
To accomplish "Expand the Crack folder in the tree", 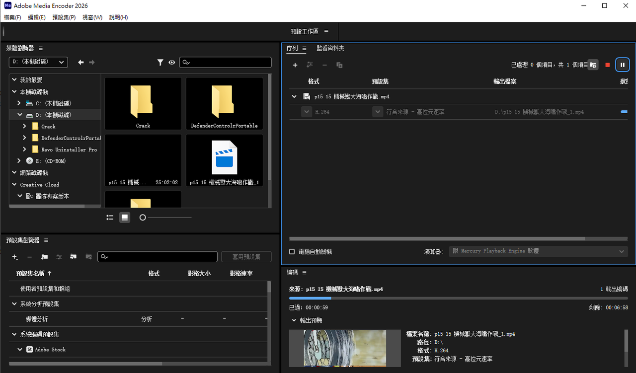I will point(24,126).
